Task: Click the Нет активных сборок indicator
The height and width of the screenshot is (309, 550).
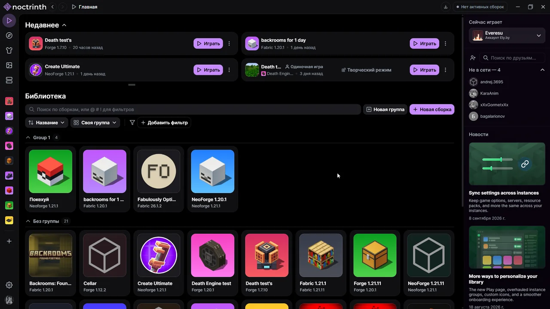Action: click(480, 7)
